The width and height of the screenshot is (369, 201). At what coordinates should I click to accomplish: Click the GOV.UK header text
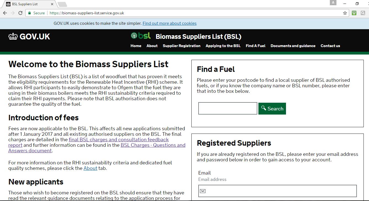(35, 37)
